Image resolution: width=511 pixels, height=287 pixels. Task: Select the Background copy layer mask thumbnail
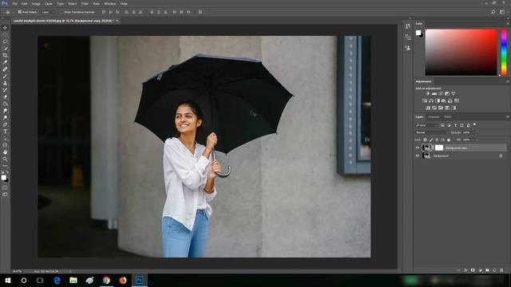(439, 147)
